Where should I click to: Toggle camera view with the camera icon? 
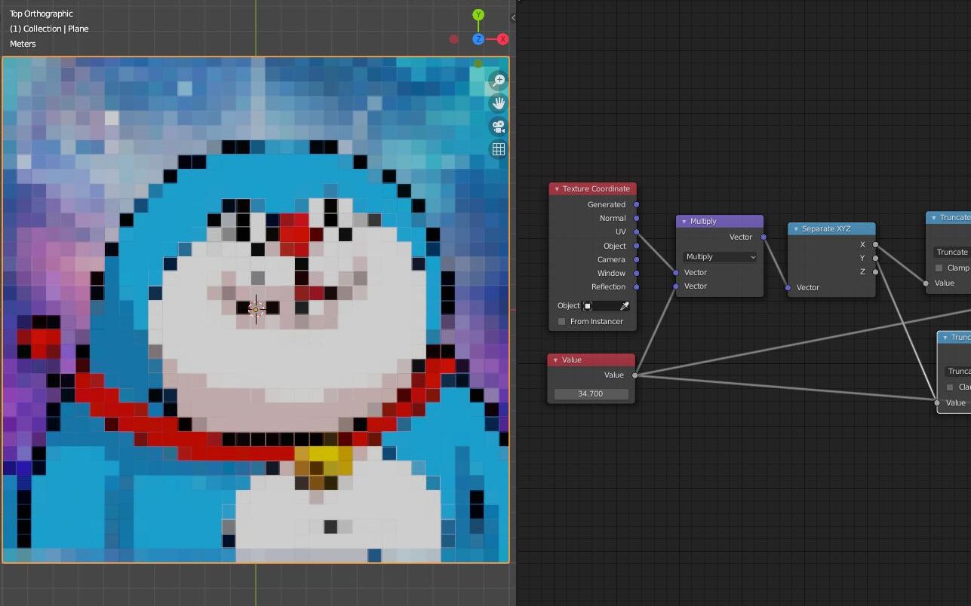pos(498,126)
